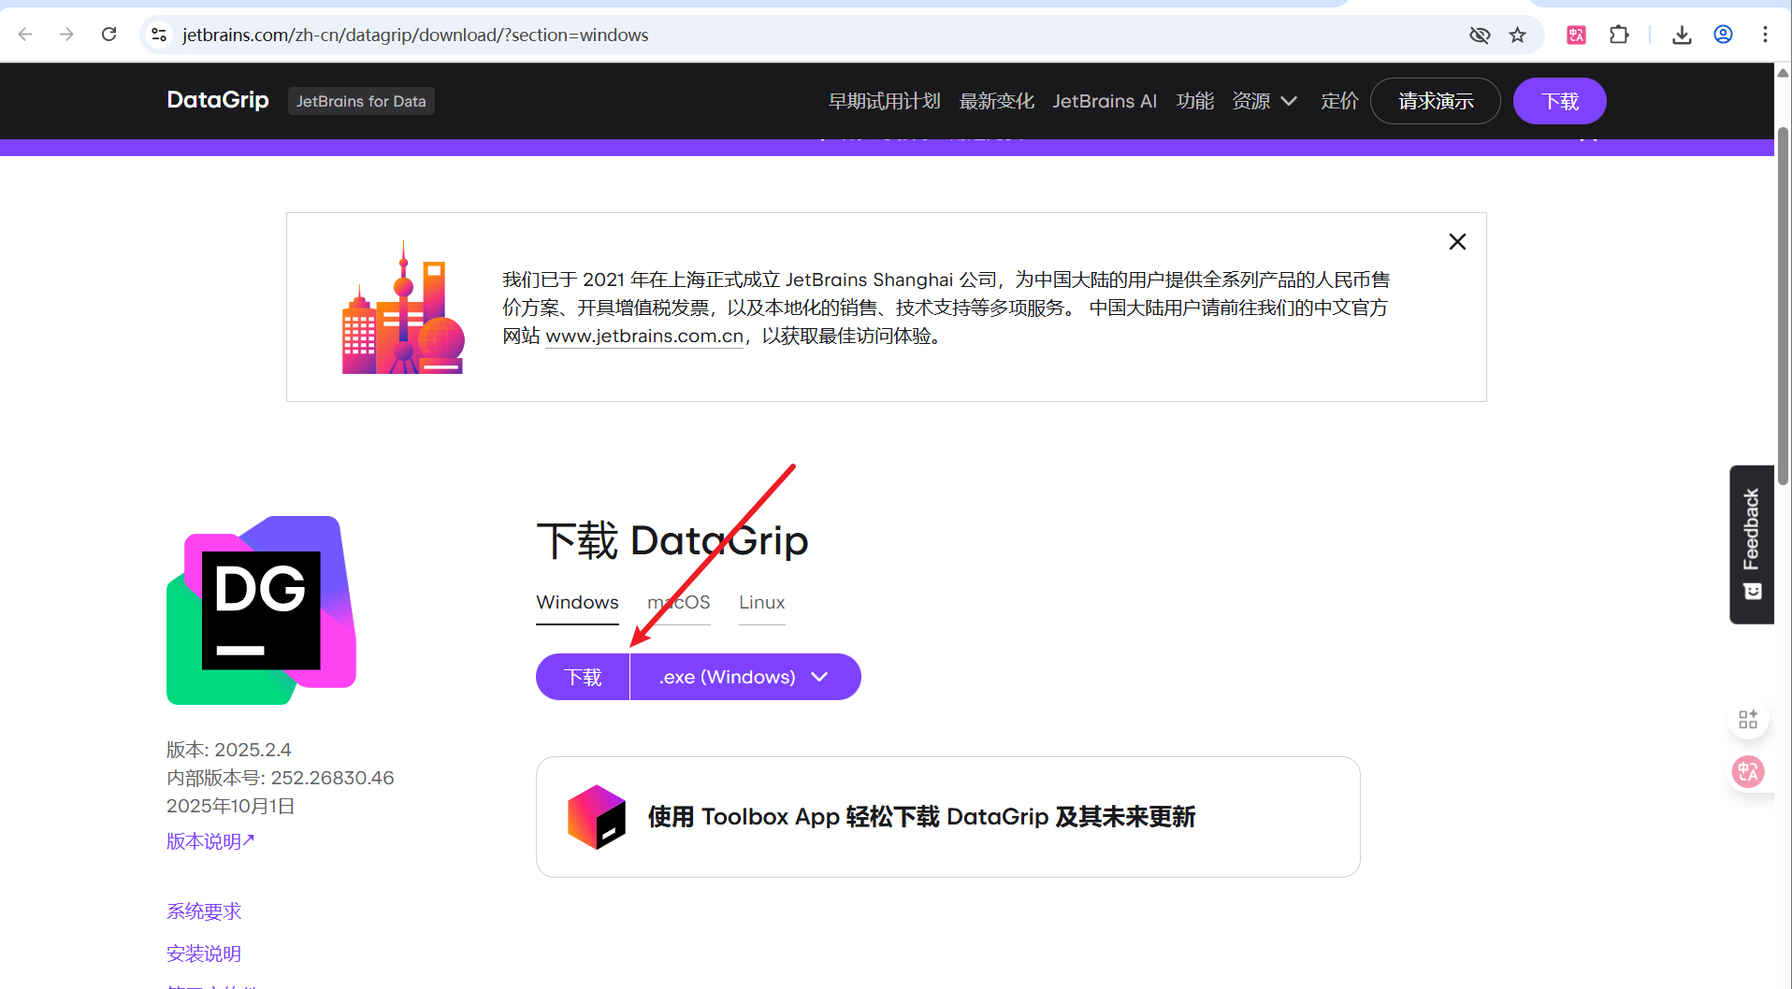The image size is (1792, 989).
Task: Open the browser downloads icon
Action: pos(1682,35)
